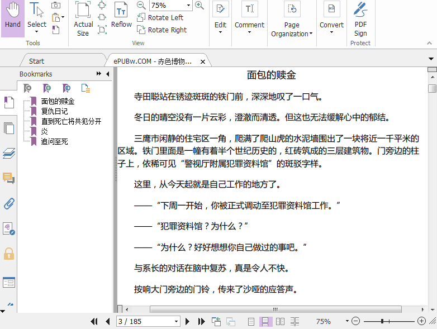This screenshot has width=437, height=329.
Task: Close the ePUBw.COM document tab
Action: pyautogui.click(x=203, y=61)
